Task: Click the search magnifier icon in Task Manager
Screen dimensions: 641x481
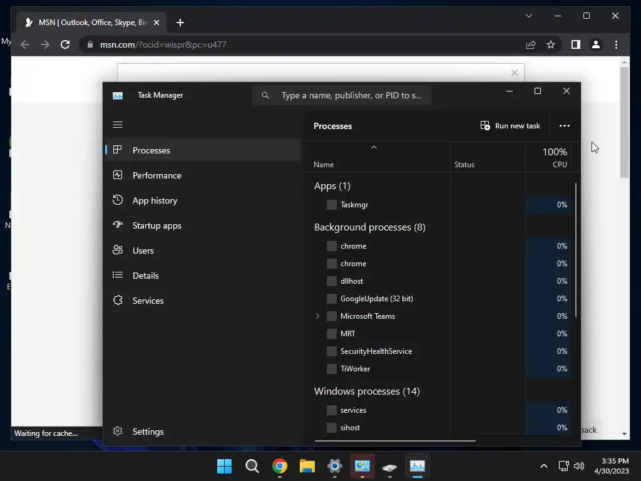Action: pos(265,95)
